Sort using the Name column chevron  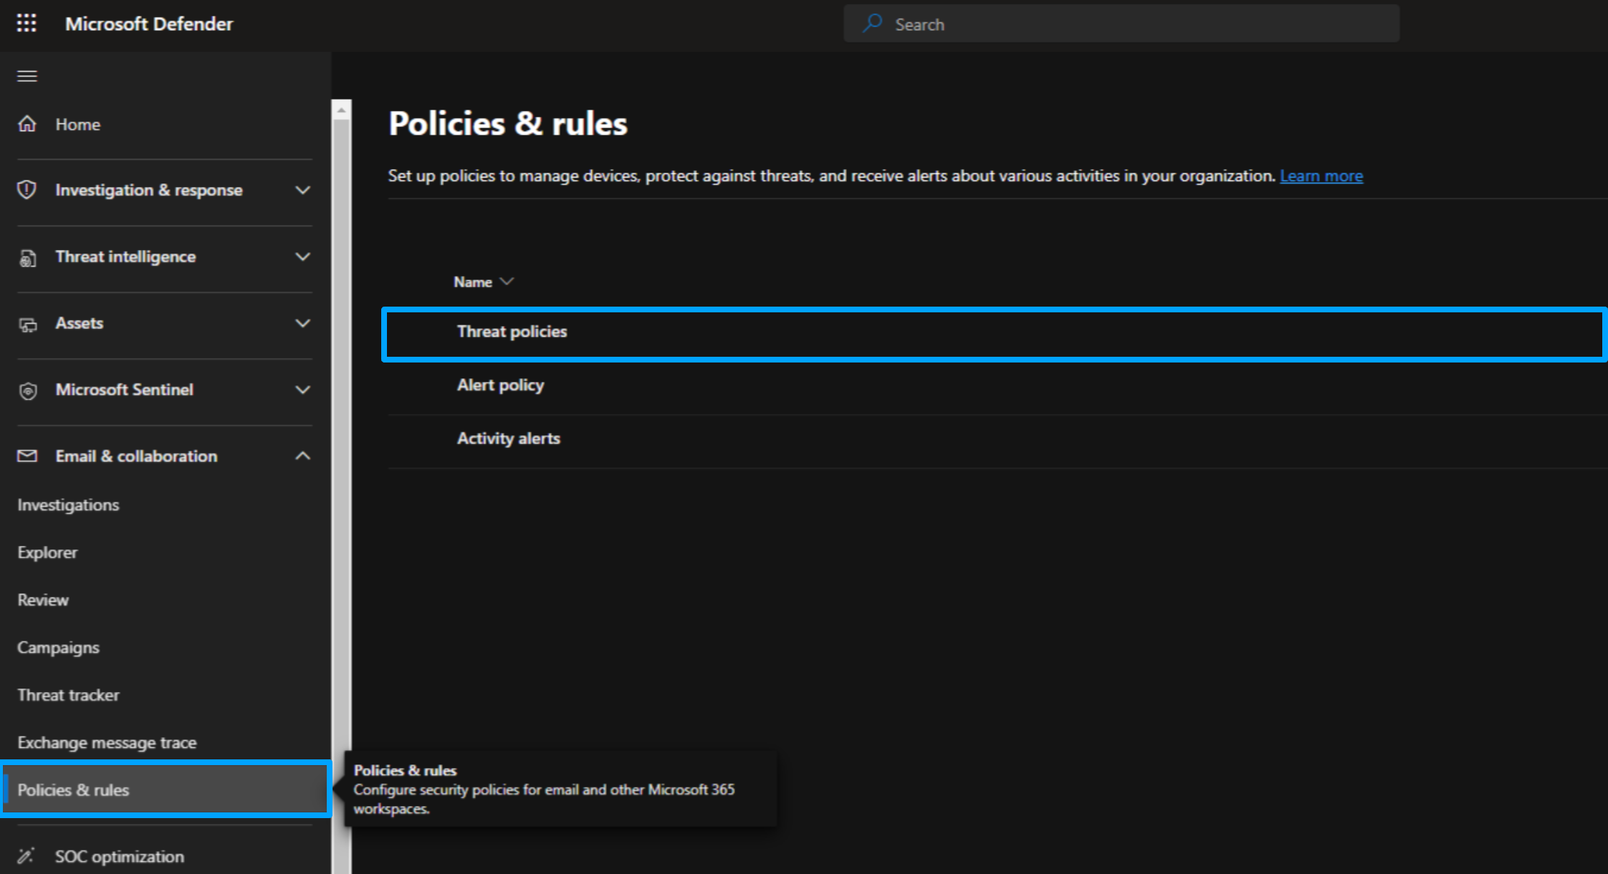(x=507, y=282)
